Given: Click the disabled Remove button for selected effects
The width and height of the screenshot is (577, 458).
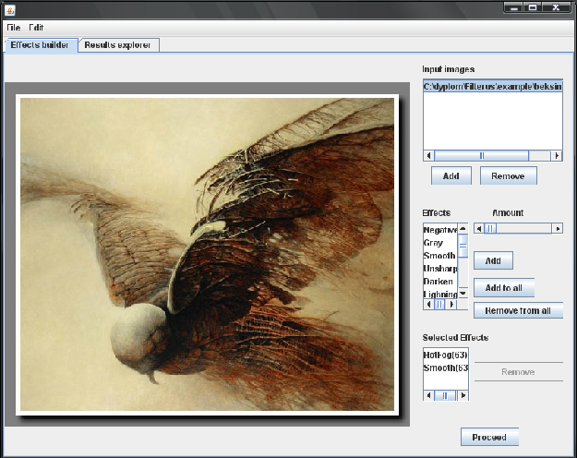Looking at the screenshot, I should click(518, 372).
